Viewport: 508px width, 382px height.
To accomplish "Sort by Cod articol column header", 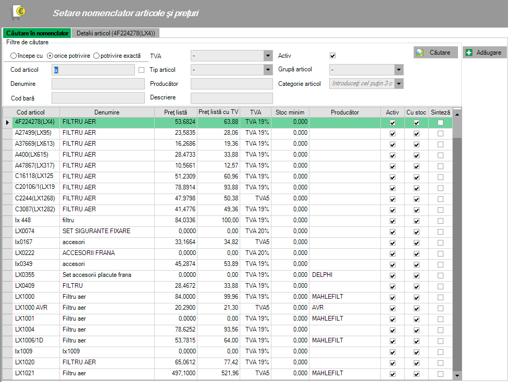I will click(x=31, y=112).
